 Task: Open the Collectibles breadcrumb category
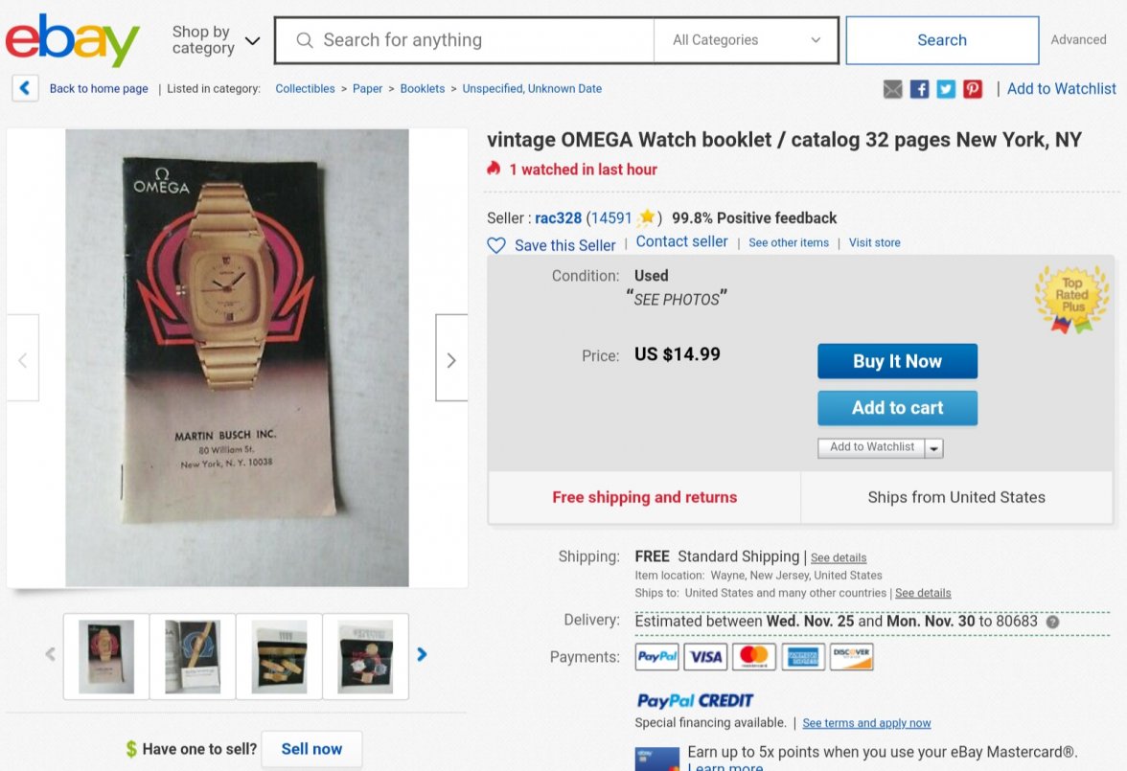point(305,88)
